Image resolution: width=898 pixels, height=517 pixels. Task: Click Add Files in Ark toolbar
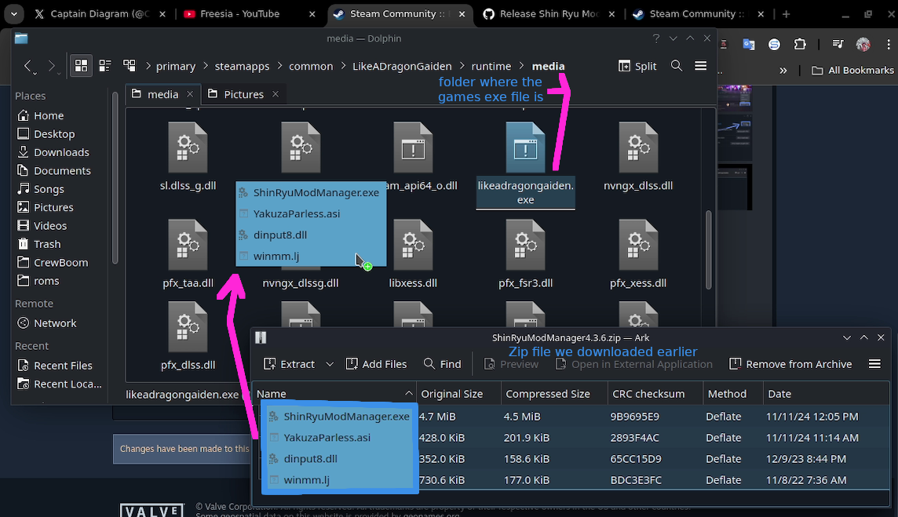(x=376, y=364)
